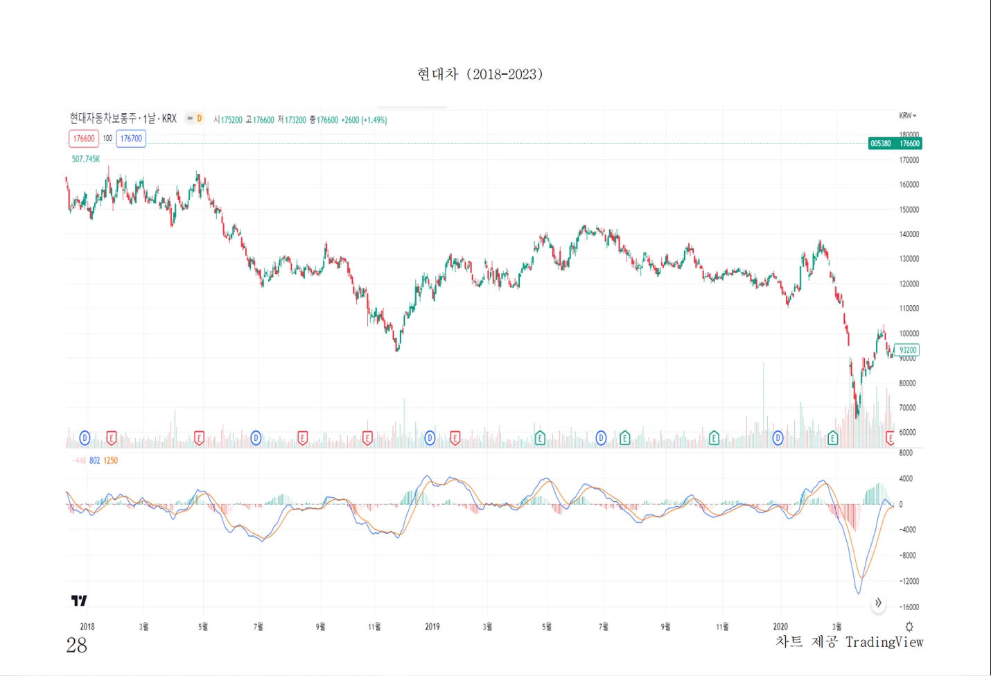Click the green 005380 176600 price label
The height and width of the screenshot is (676, 991).
coord(895,144)
